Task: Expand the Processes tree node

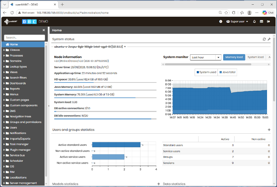Action: [4, 55]
